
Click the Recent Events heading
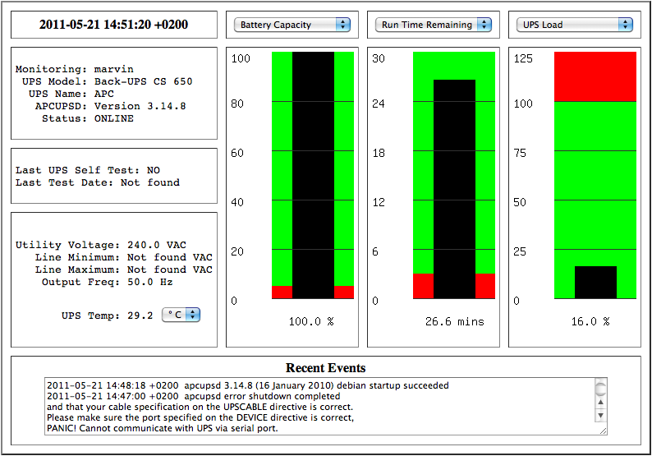[x=326, y=368]
